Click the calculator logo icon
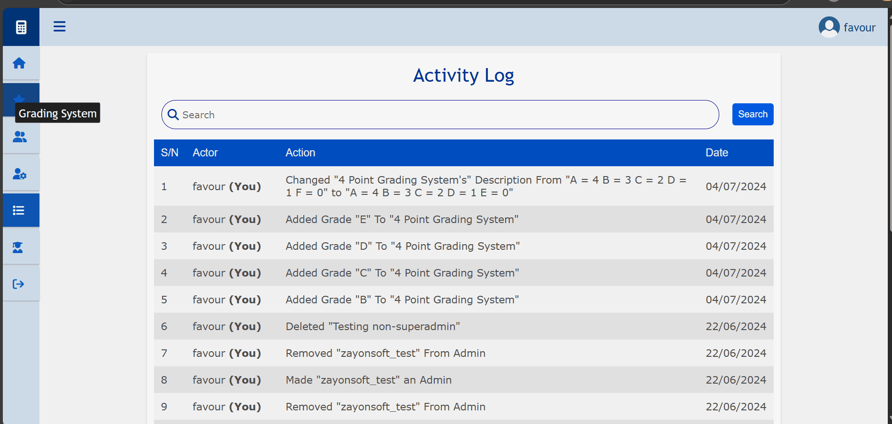892x424 pixels. point(21,27)
